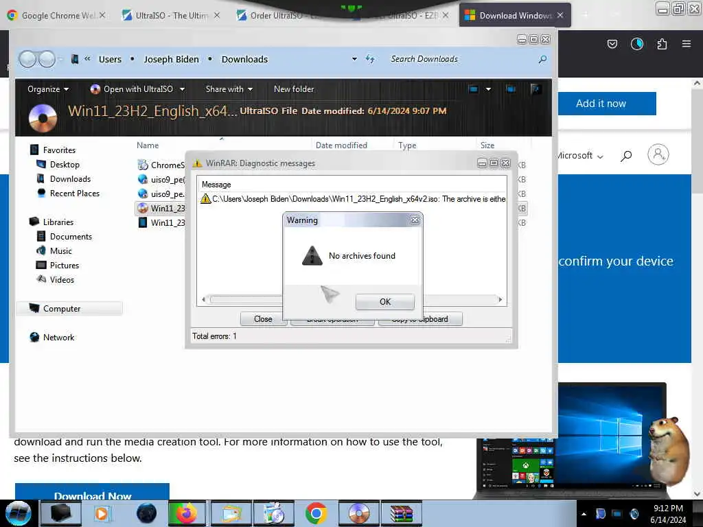Click the Copy to clipboard button
This screenshot has height=527, width=703.
pos(420,318)
